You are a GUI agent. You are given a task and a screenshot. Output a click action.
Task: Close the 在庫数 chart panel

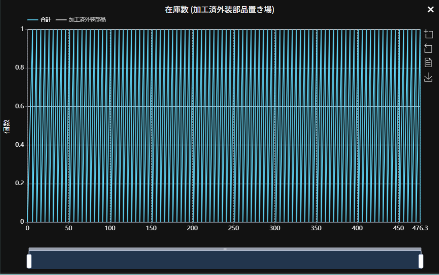coord(430,10)
